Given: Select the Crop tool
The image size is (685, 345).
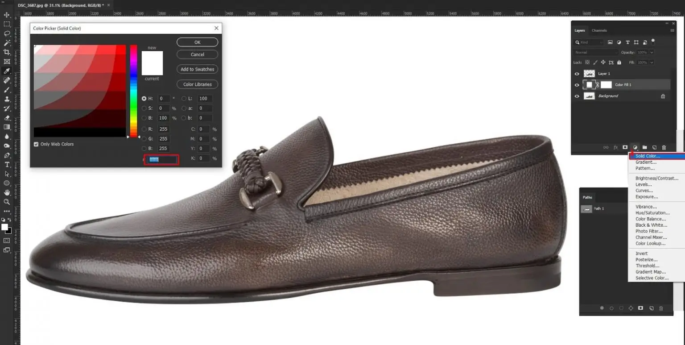Looking at the screenshot, I should pos(7,52).
